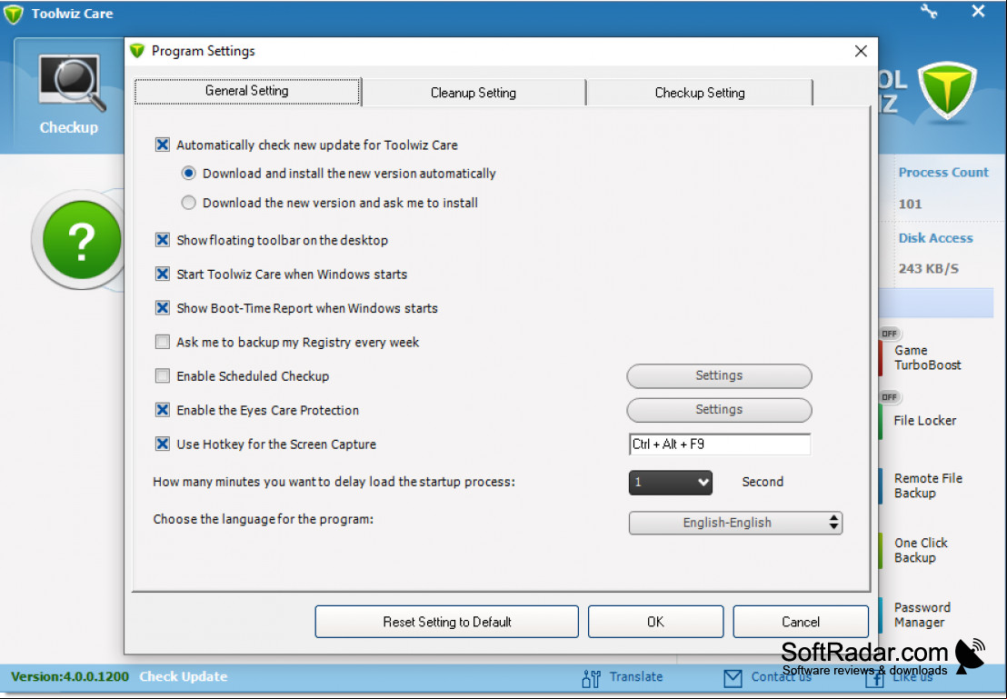The image size is (1007, 699).
Task: Click the shield icon in Program Settings title
Action: (x=137, y=51)
